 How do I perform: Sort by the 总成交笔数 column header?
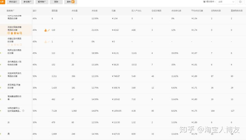click(156, 11)
